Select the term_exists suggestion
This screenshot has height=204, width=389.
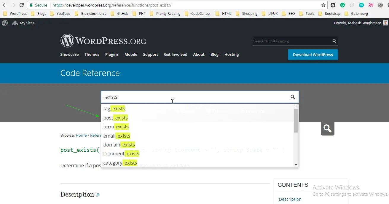pyautogui.click(x=197, y=127)
